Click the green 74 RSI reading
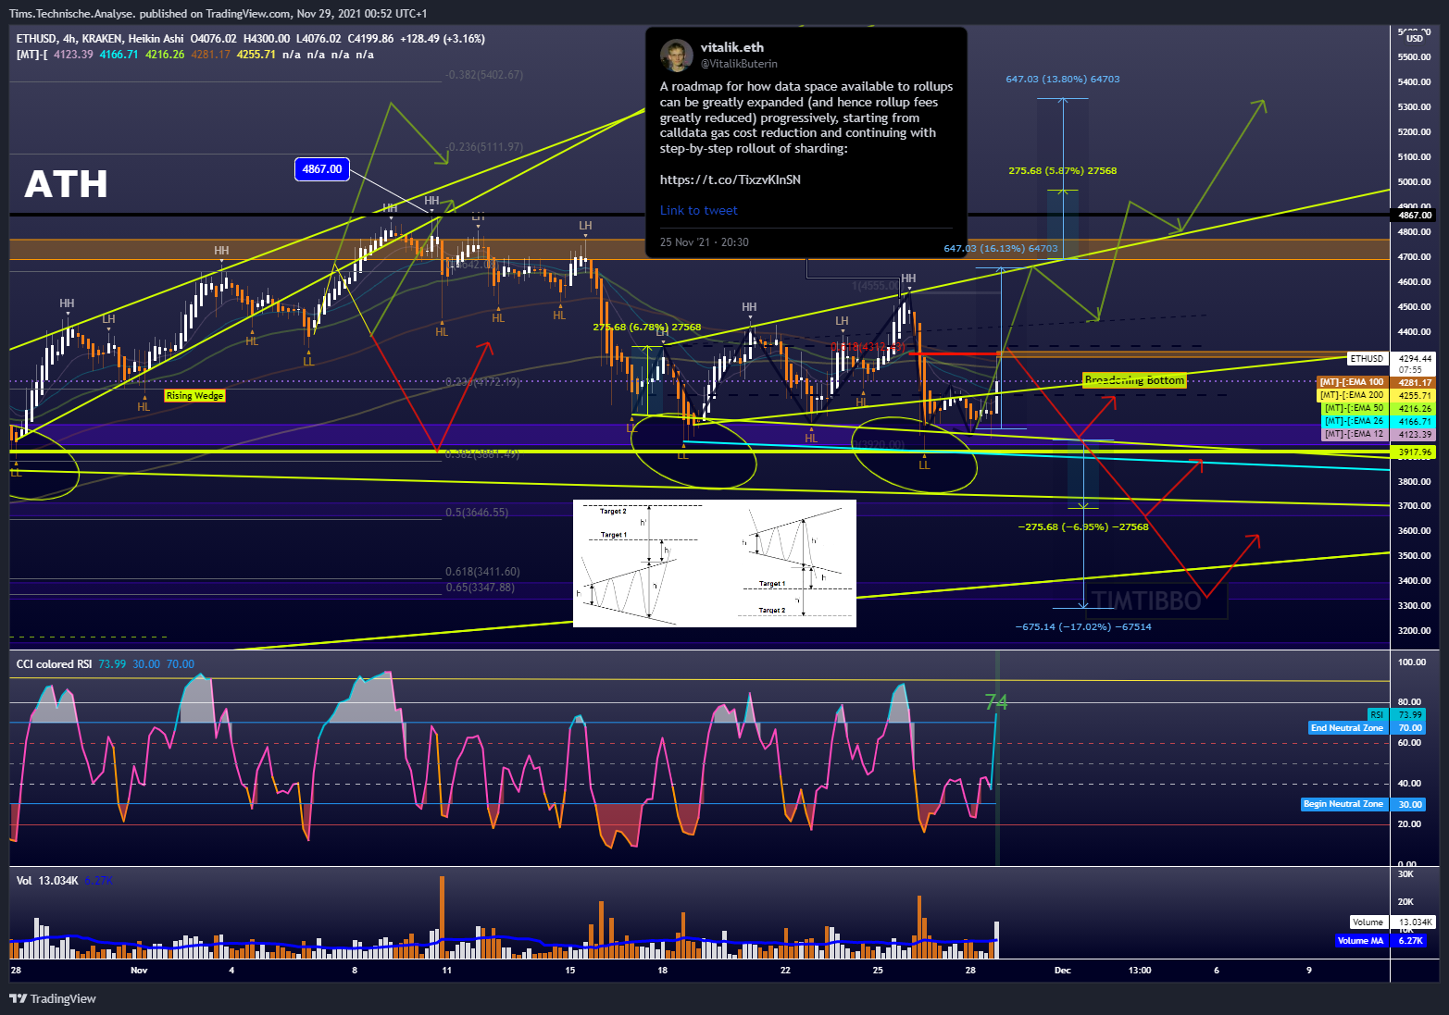Screen dimensions: 1449x1015 [996, 702]
